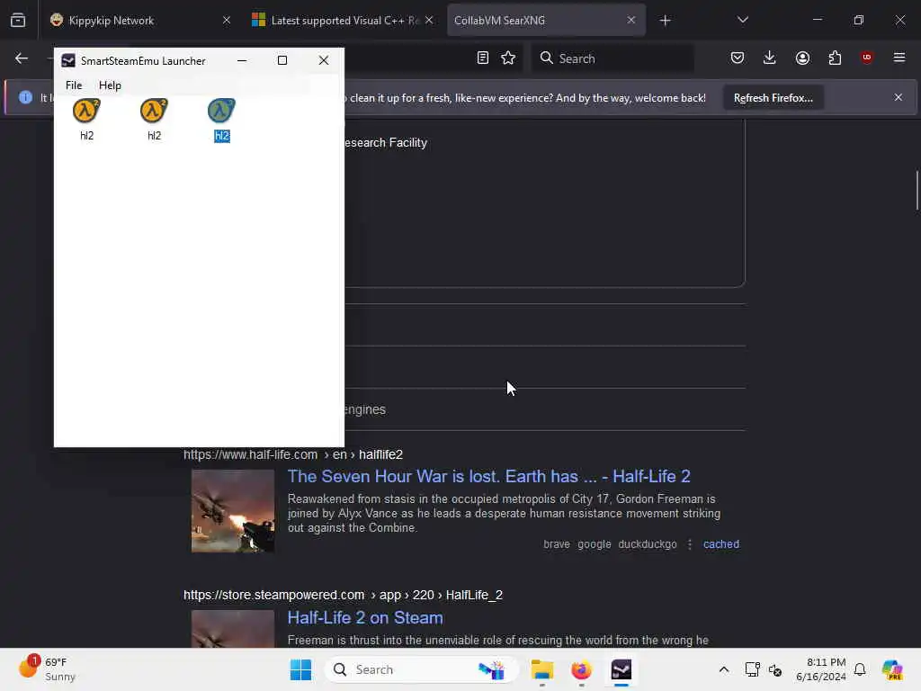This screenshot has width=921, height=691.
Task: Open File Explorer from the taskbar
Action: click(x=541, y=669)
